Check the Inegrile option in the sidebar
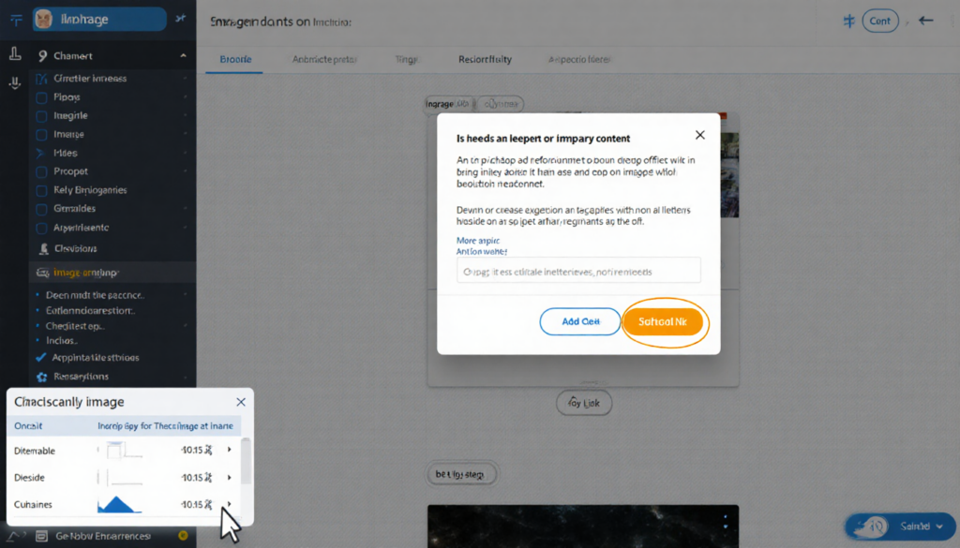960x548 pixels. pyautogui.click(x=41, y=115)
